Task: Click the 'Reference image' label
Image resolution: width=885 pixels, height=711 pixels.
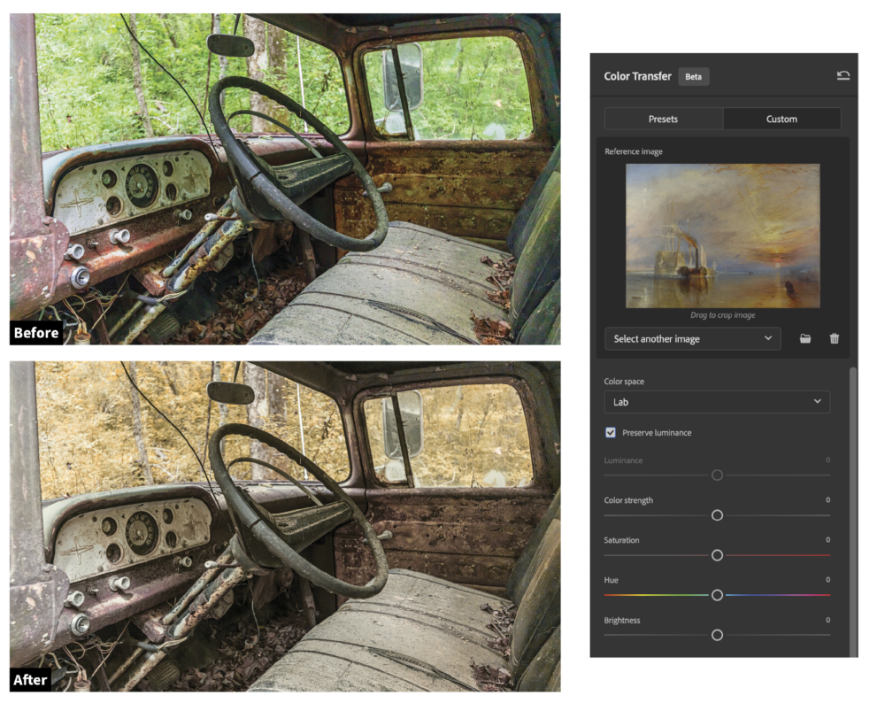Action: [634, 151]
